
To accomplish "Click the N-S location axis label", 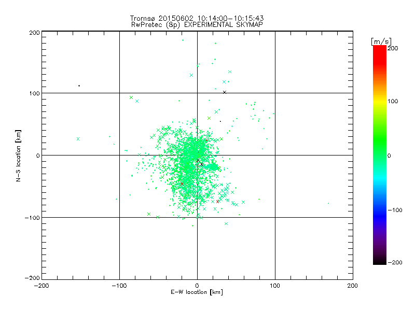I will (18, 156).
